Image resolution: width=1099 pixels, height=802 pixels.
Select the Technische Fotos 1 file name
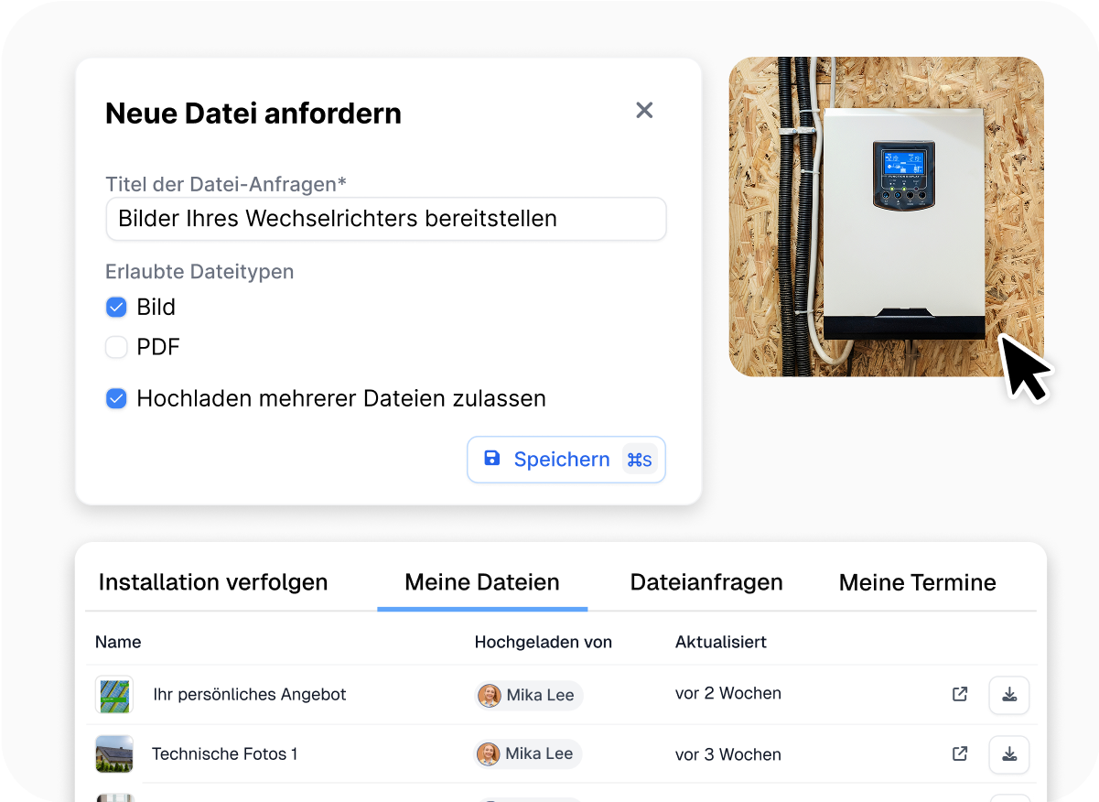tap(225, 754)
